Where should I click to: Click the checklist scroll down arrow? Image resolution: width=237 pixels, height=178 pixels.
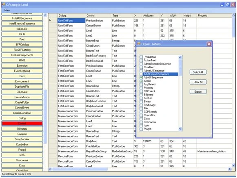[x=180, y=129]
